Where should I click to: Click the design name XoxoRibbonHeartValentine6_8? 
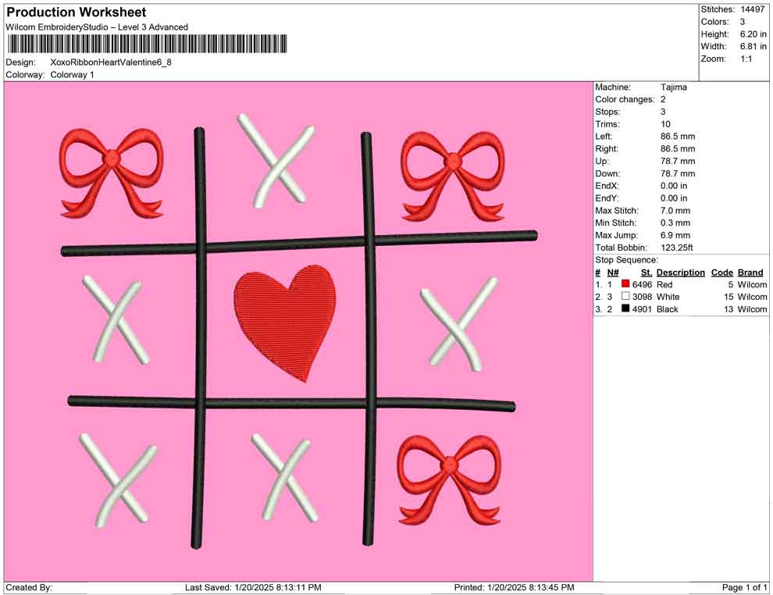(109, 61)
